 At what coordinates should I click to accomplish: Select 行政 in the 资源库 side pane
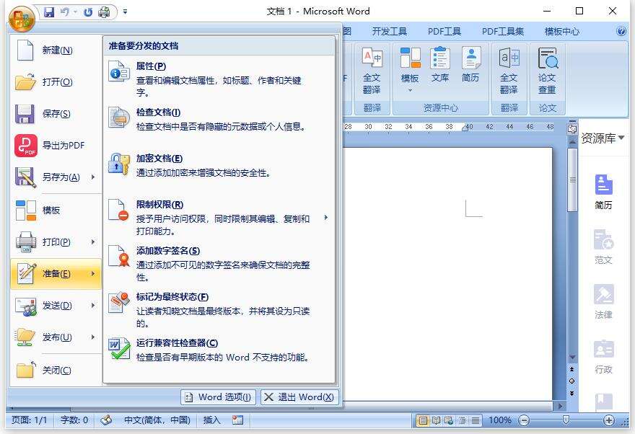(603, 356)
